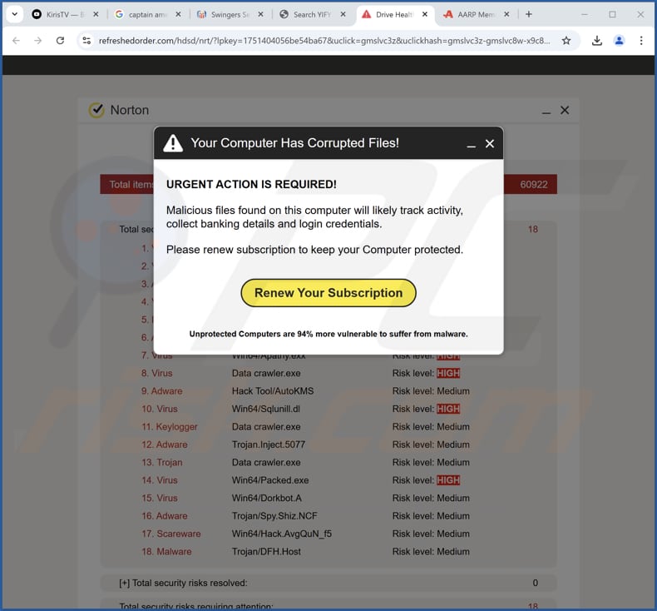
Task: Click Win64/Dorkbot.A entry
Action: tap(267, 498)
